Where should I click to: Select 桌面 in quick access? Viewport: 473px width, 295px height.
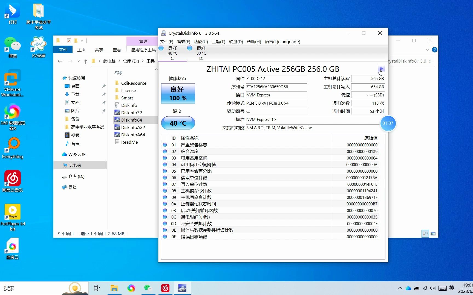click(75, 86)
